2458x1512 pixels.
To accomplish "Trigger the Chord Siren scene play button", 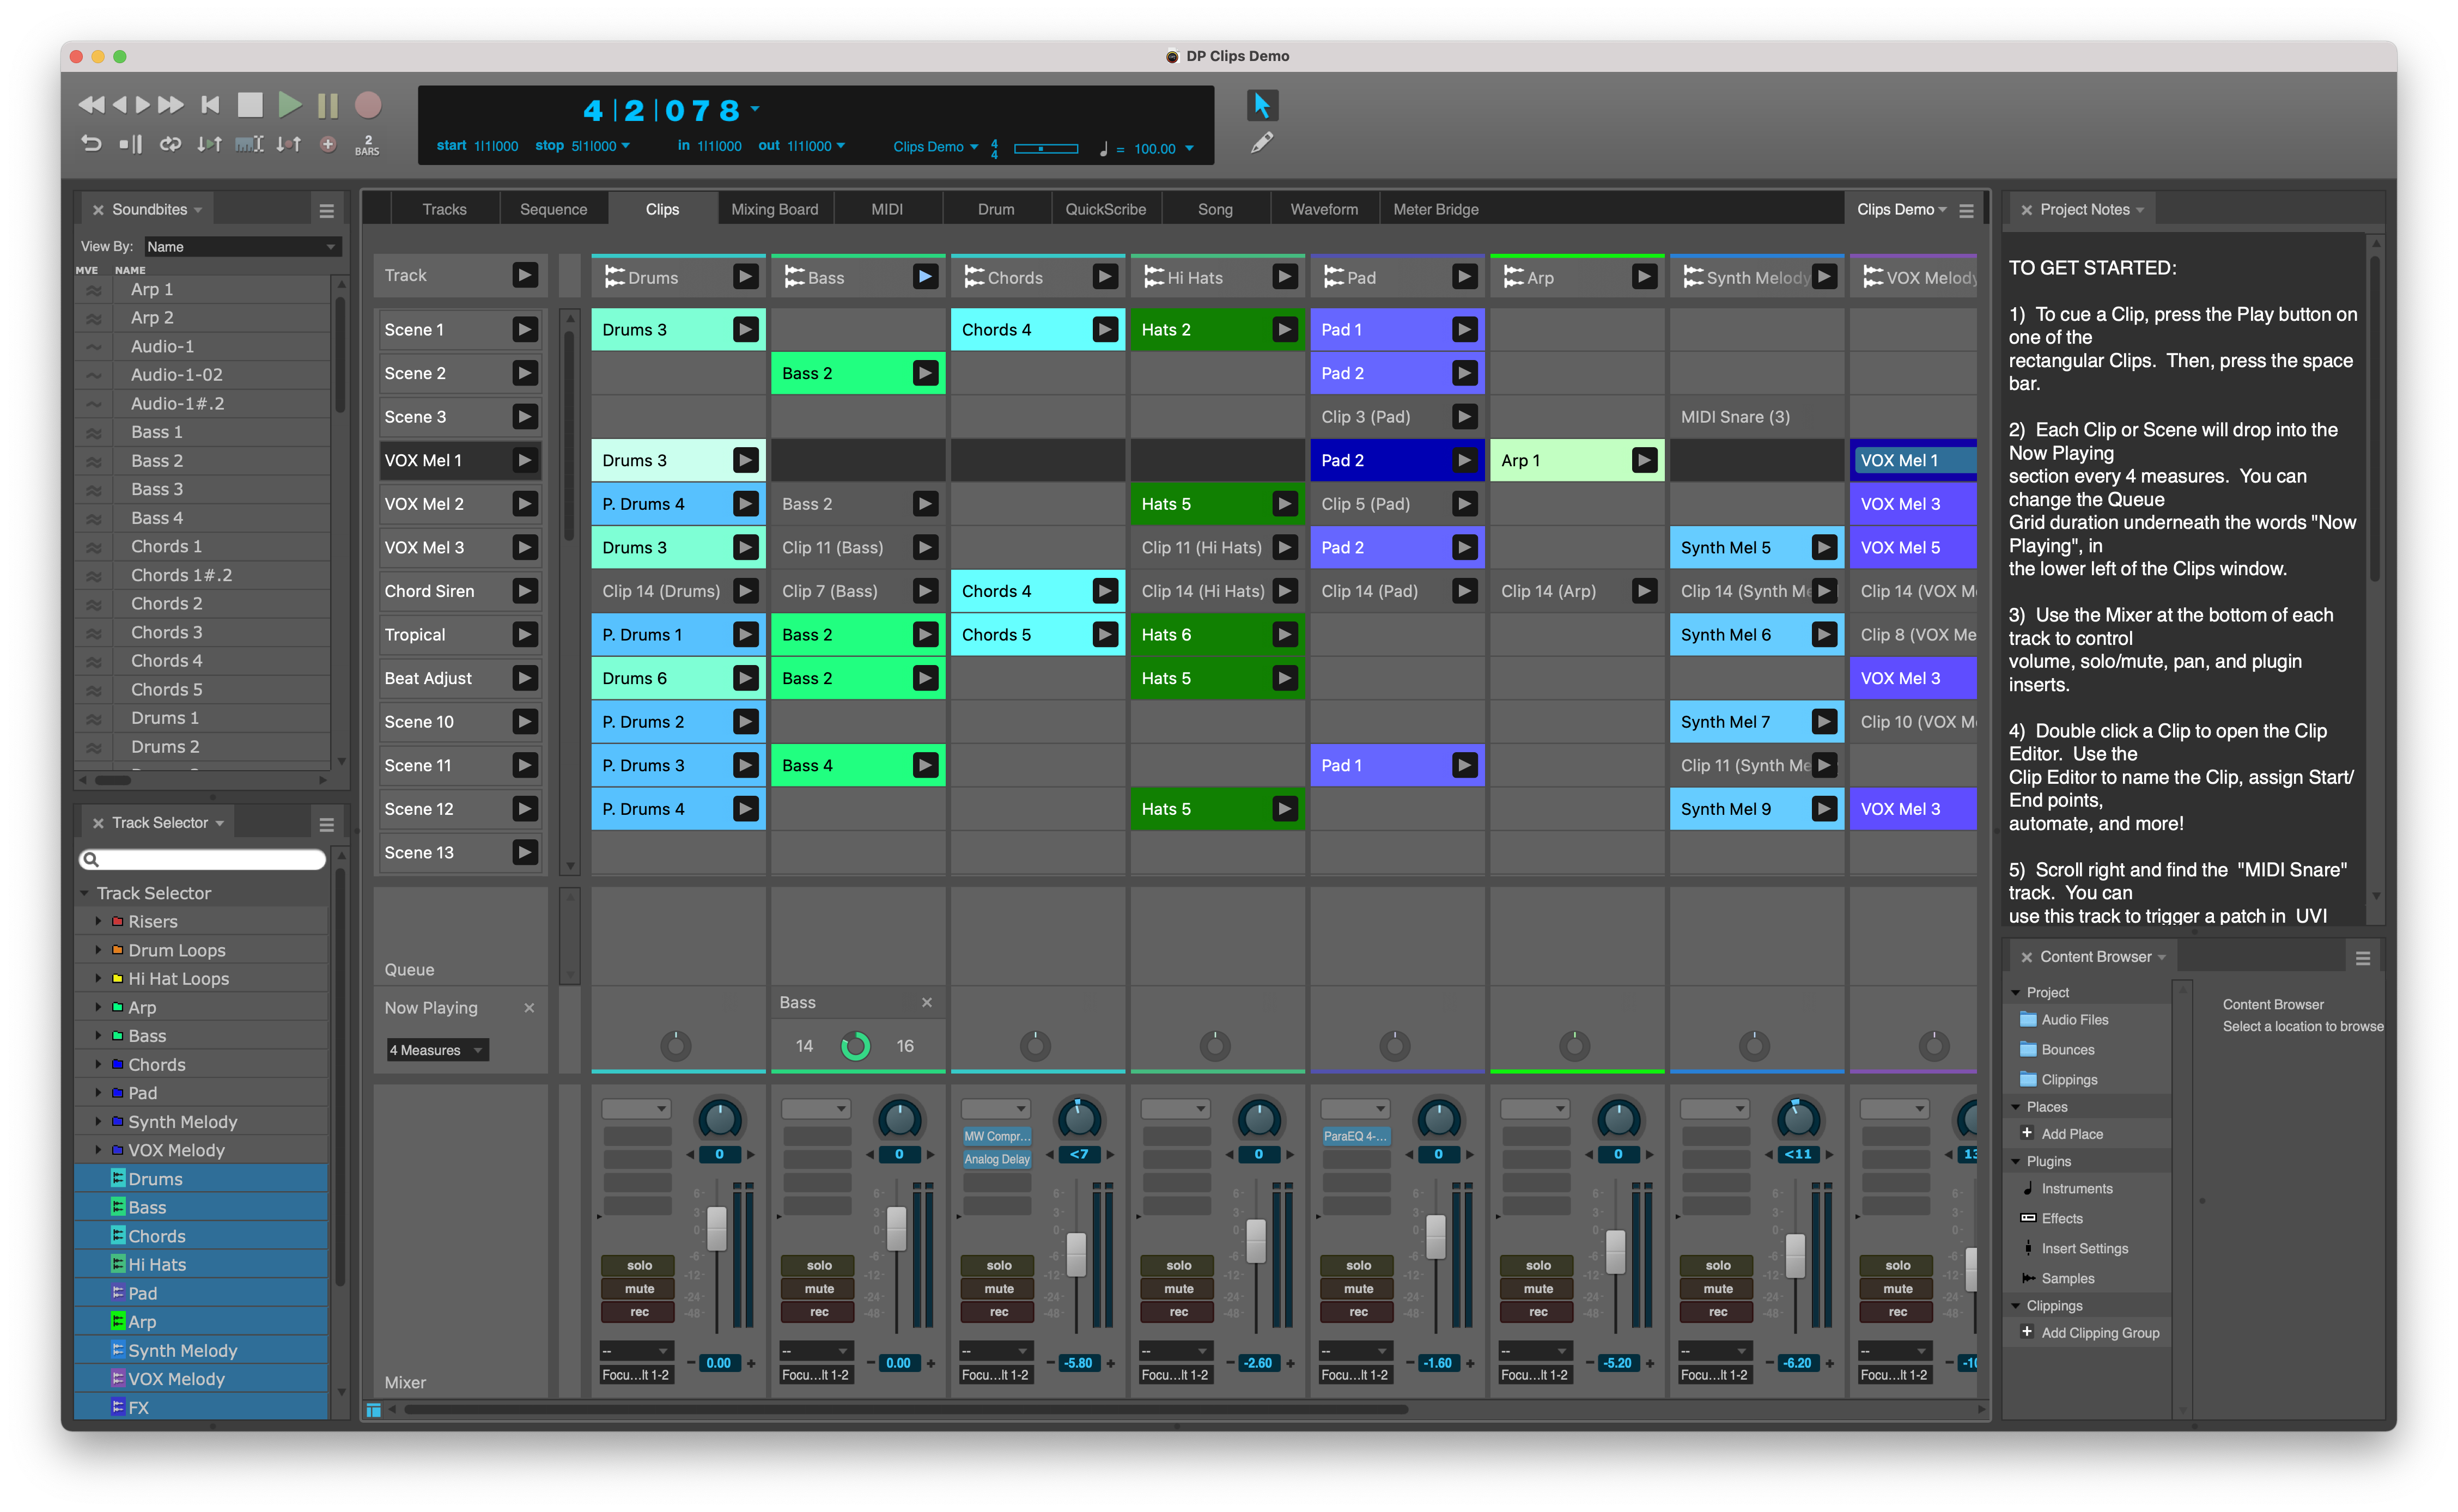I will pyautogui.click(x=525, y=591).
